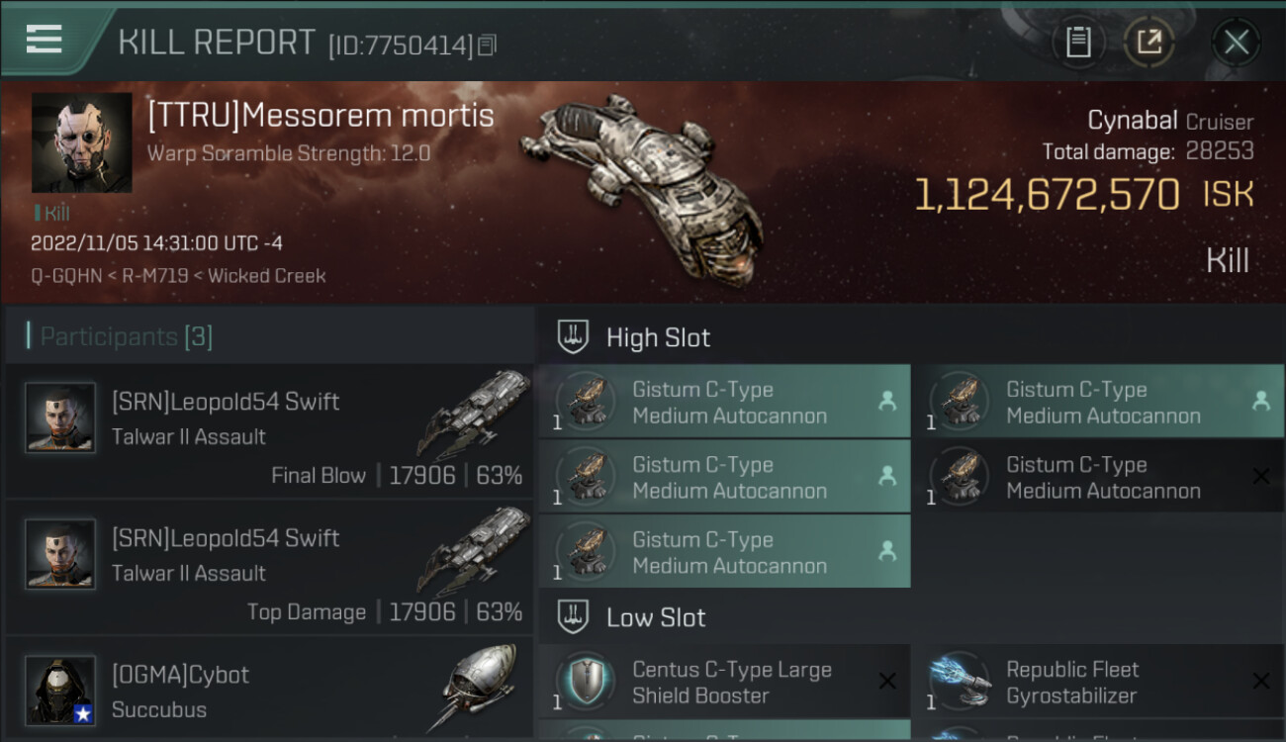Open the clipboard report icon
The width and height of the screenshot is (1286, 742).
pyautogui.click(x=1078, y=43)
